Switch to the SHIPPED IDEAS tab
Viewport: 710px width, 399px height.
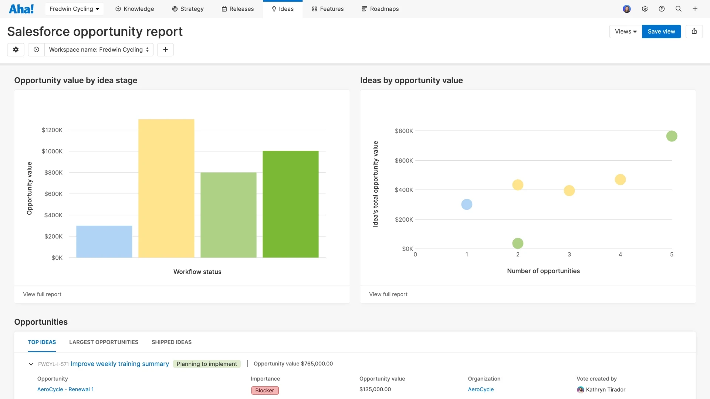[x=171, y=342]
